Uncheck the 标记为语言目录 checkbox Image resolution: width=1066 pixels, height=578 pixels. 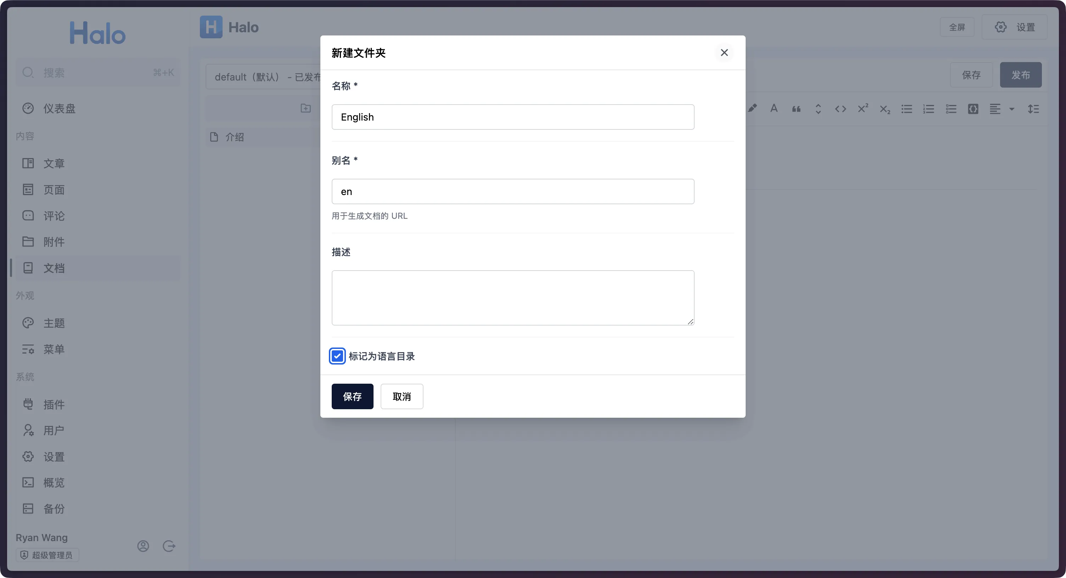pyautogui.click(x=337, y=356)
